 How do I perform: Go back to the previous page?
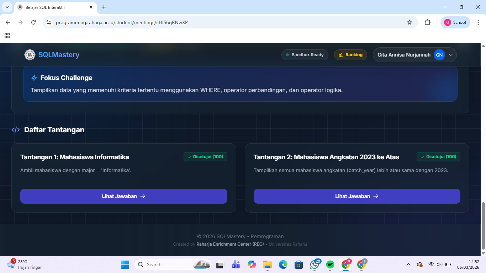pos(8,22)
